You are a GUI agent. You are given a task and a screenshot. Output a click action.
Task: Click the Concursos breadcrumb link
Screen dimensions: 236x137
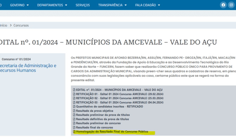coord(21,25)
